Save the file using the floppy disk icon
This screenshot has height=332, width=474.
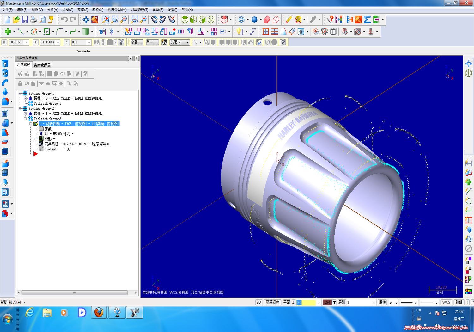[25, 20]
